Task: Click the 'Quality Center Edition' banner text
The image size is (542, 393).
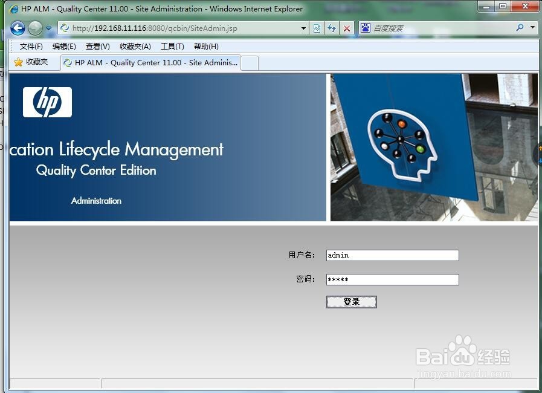Action: 96,171
